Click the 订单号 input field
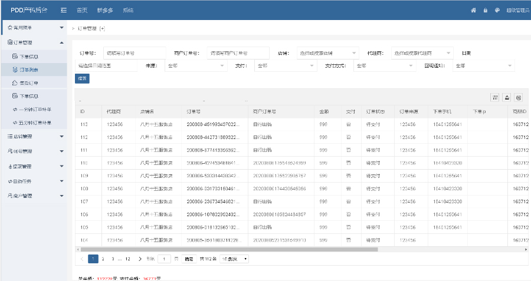Image resolution: width=531 pixels, height=281 pixels. point(134,53)
